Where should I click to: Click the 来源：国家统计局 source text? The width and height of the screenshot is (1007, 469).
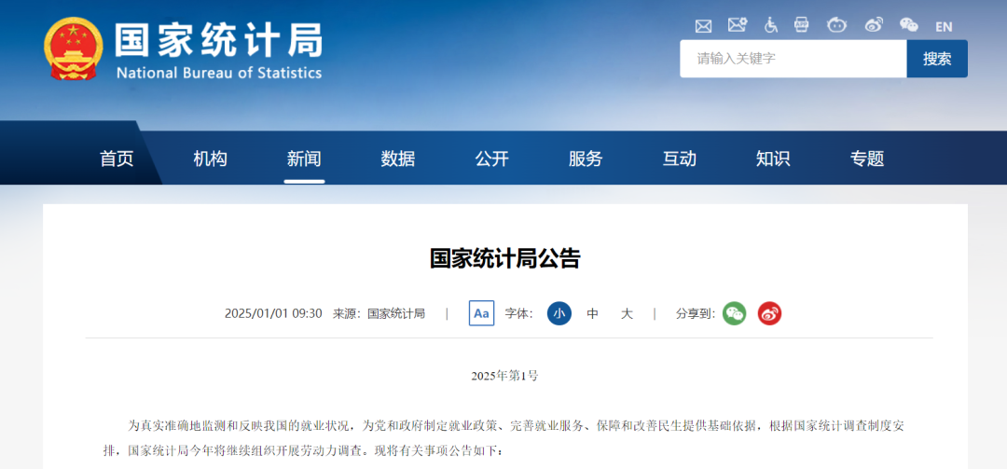click(379, 313)
